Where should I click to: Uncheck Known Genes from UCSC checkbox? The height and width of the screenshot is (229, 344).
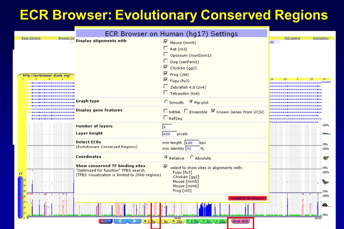click(213, 111)
